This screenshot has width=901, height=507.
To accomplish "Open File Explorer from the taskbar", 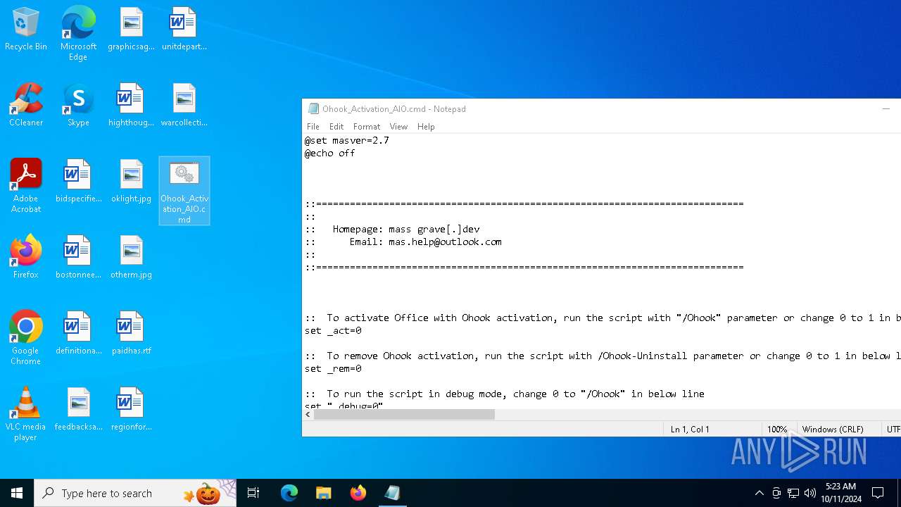I will point(323,493).
